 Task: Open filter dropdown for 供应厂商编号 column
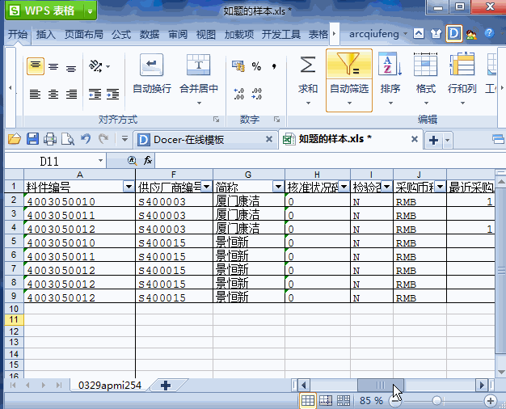207,186
